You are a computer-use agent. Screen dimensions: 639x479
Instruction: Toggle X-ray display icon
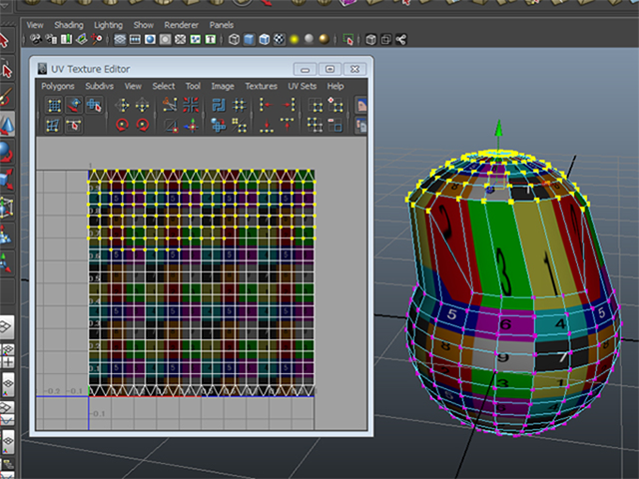tap(370, 40)
